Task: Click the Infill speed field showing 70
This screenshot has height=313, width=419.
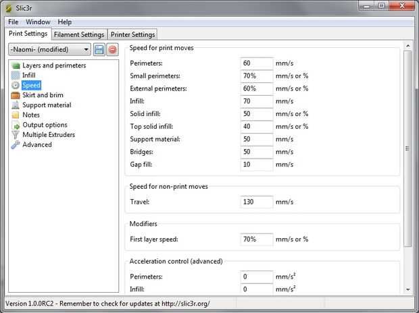Action: 257,101
